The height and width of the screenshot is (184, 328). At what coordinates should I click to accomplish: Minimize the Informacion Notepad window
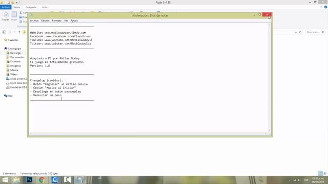pyautogui.click(x=254, y=15)
